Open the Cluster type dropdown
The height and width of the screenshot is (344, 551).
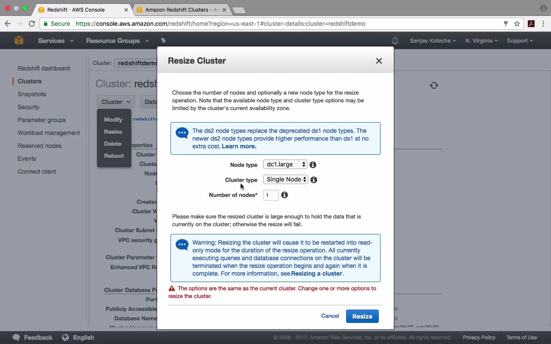(x=286, y=180)
